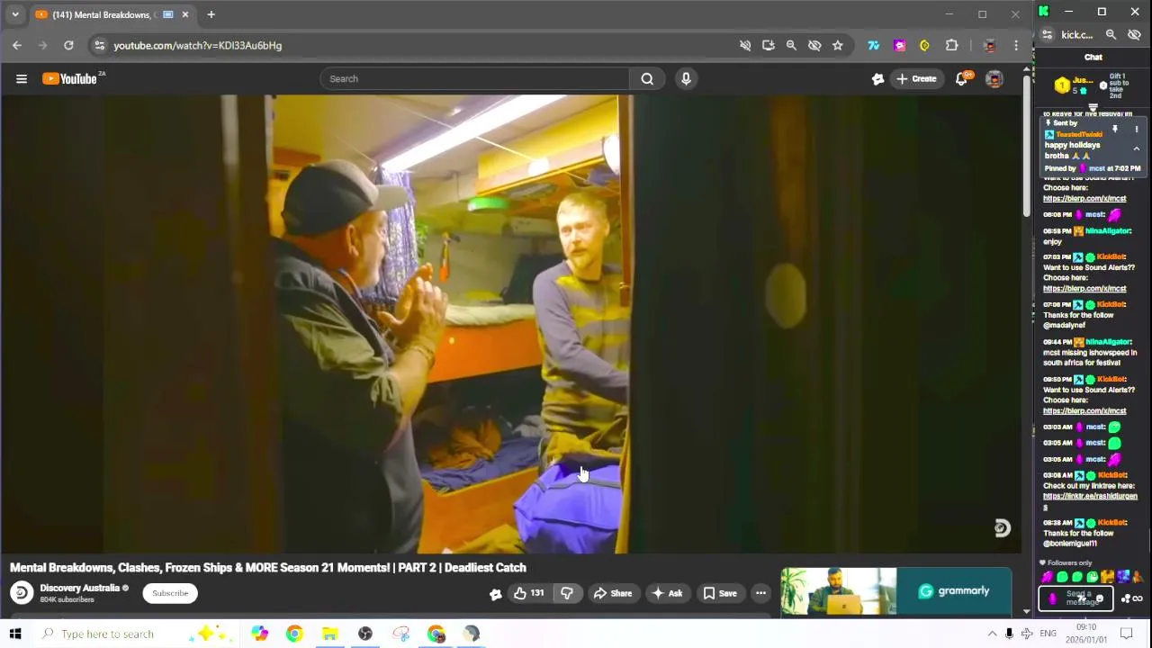Subscribe to Discovery Australia

[170, 593]
